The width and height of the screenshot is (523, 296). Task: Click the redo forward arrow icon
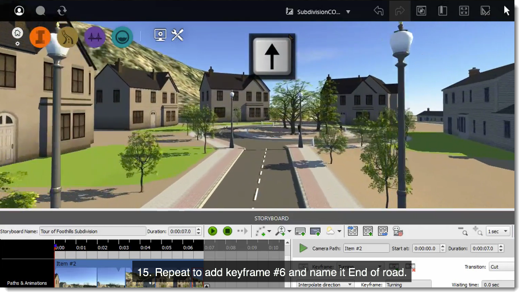coord(400,11)
